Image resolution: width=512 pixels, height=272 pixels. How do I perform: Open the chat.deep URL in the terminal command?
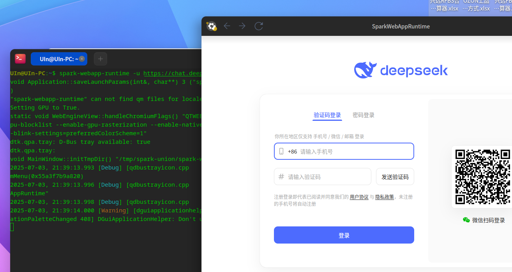tap(172, 73)
